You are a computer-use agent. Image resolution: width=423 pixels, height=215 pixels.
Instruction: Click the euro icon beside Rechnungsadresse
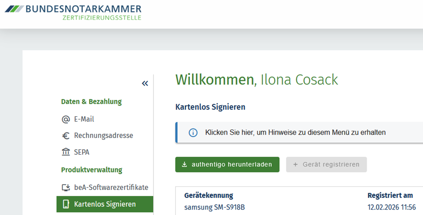coord(65,135)
